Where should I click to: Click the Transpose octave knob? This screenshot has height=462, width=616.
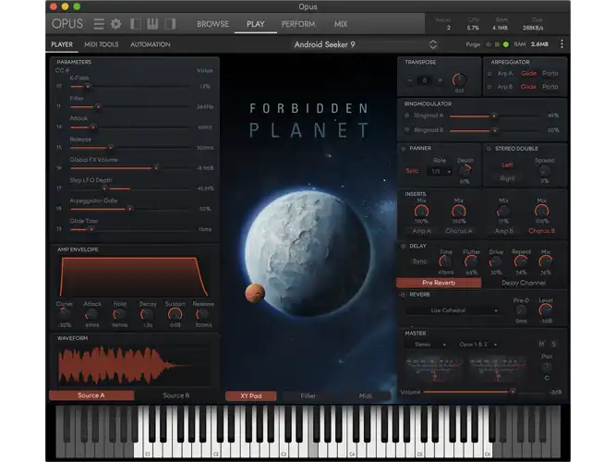(459, 79)
